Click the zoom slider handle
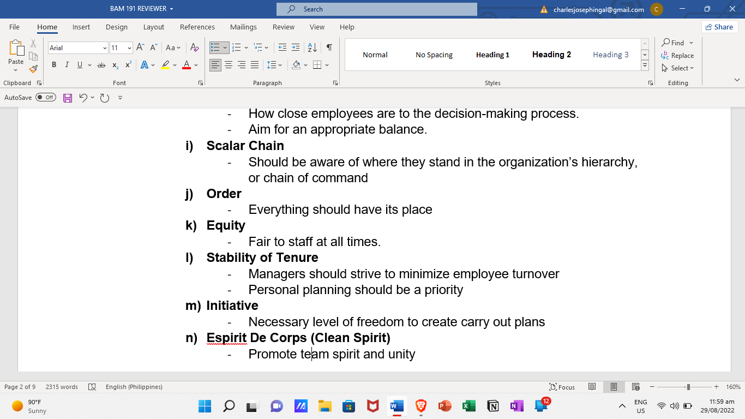This screenshot has height=419, width=745. pyautogui.click(x=688, y=387)
